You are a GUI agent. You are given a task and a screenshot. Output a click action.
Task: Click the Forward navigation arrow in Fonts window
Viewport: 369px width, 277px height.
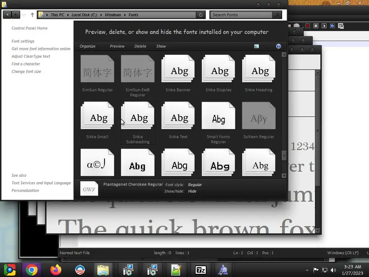(16, 15)
